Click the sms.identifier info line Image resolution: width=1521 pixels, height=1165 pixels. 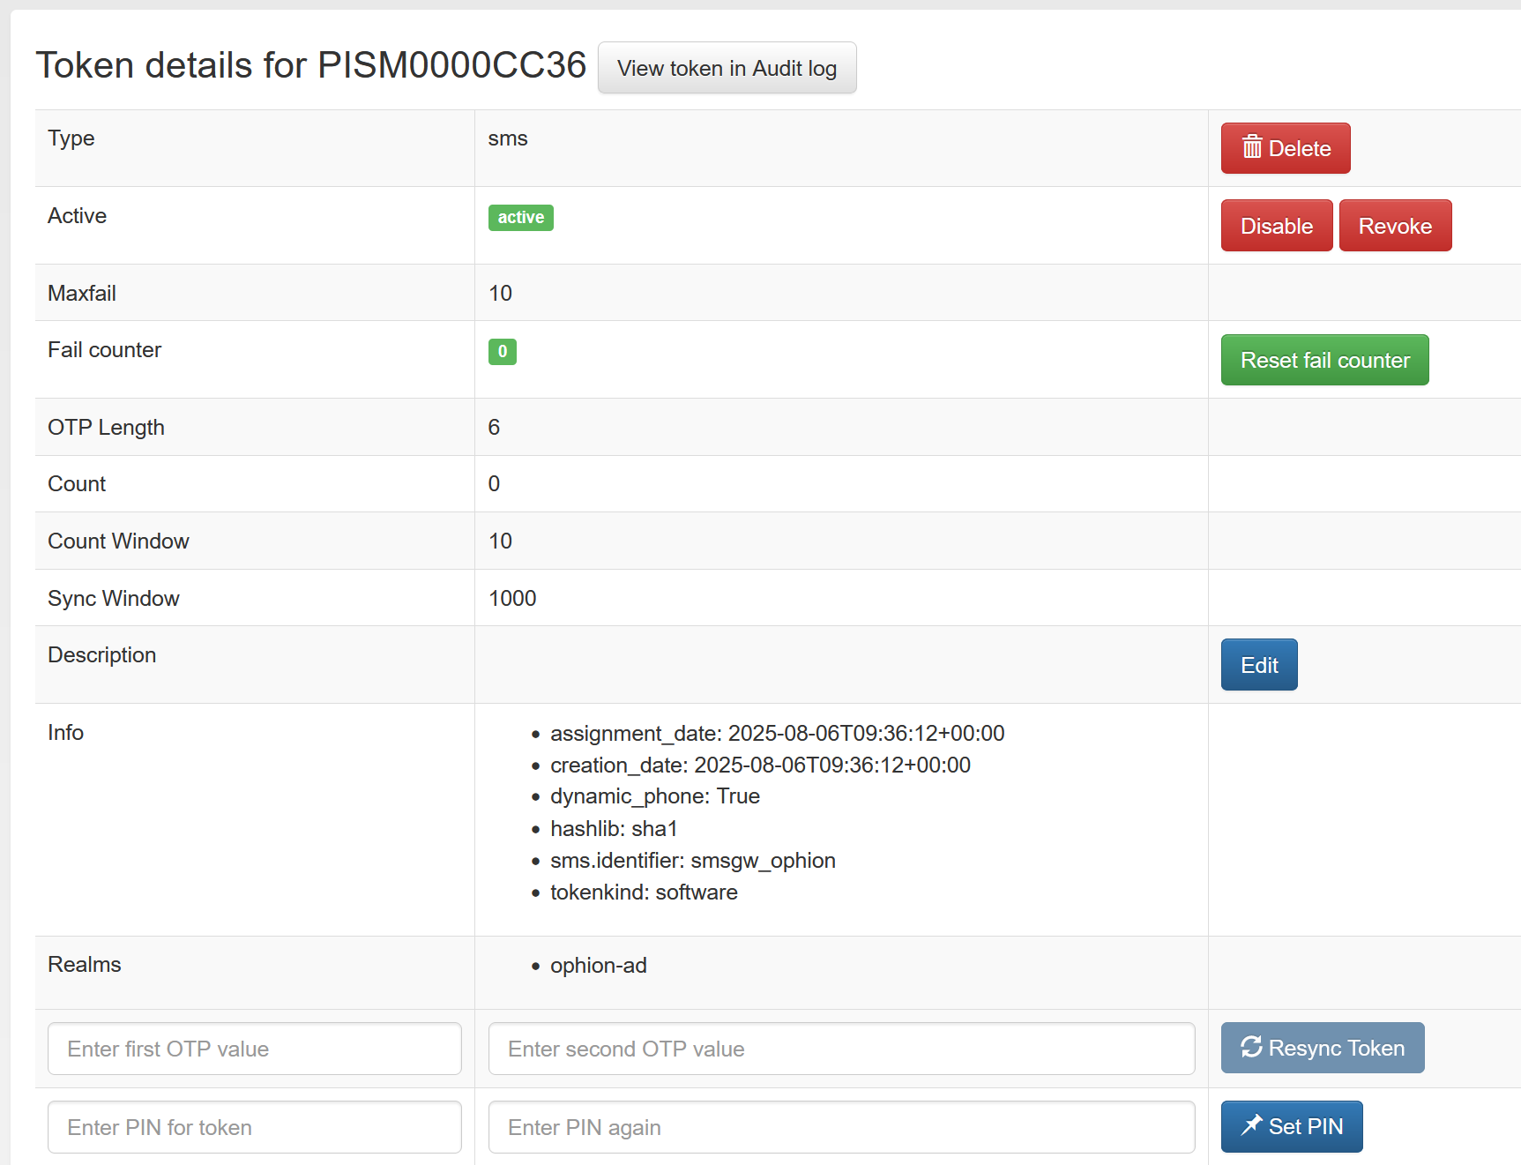[692, 861]
